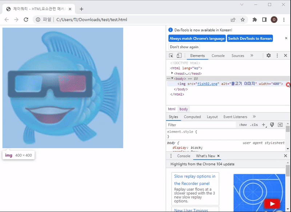Toggle the browser side panel icon

click(264, 20)
